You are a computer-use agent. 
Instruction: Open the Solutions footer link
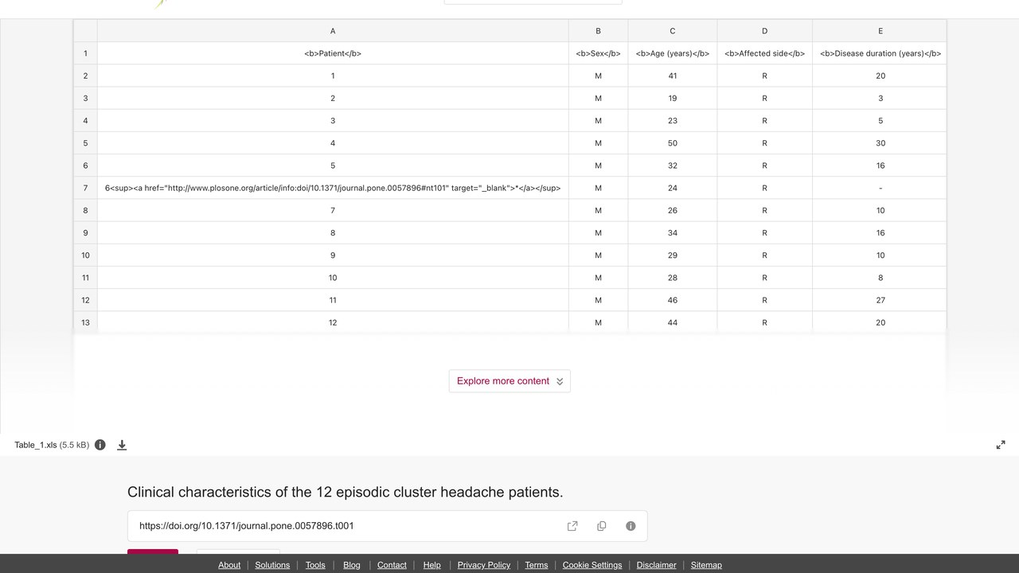272,565
